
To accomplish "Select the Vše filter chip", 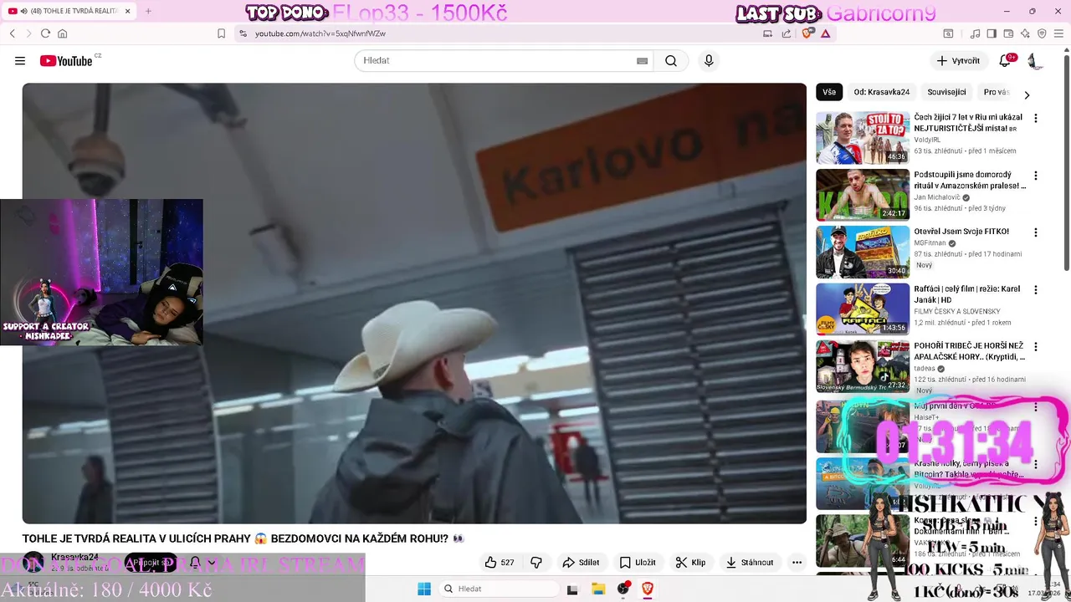I will (x=828, y=92).
